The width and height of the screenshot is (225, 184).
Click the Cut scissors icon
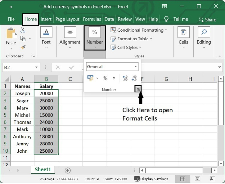pos(23,30)
